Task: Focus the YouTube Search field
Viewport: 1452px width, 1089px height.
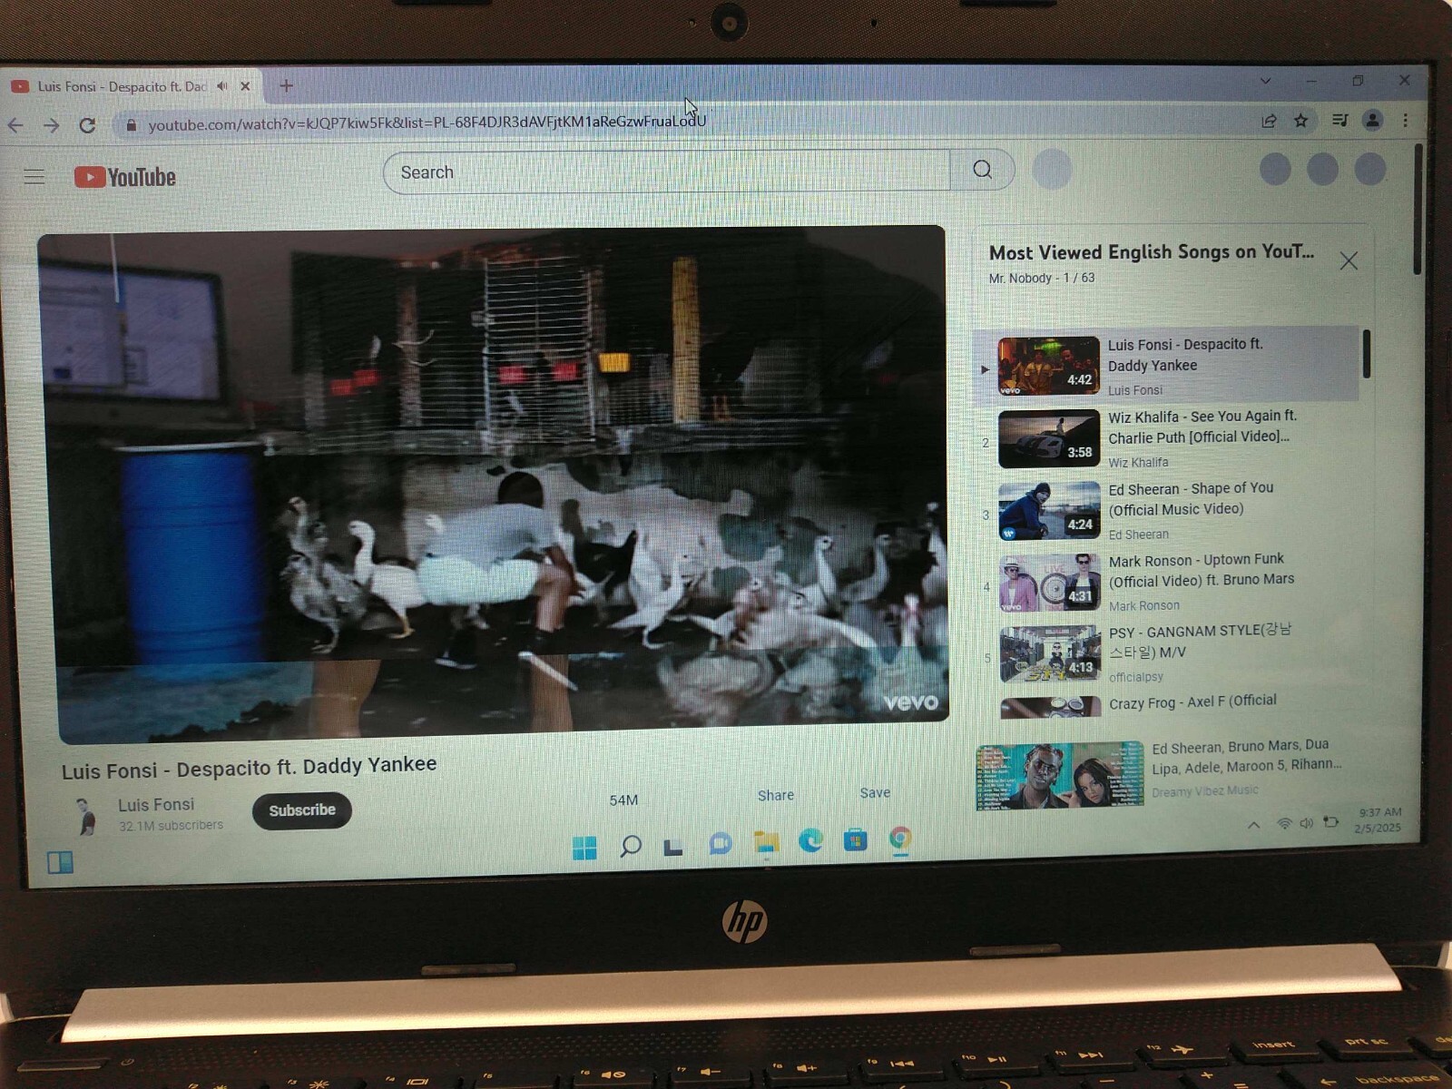Action: pos(667,172)
